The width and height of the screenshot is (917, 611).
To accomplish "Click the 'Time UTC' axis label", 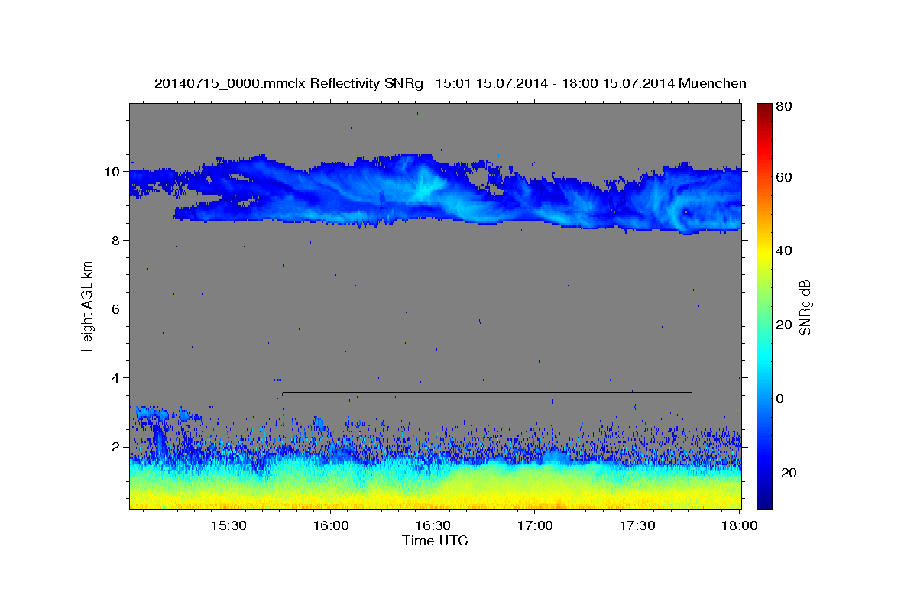I will point(435,541).
